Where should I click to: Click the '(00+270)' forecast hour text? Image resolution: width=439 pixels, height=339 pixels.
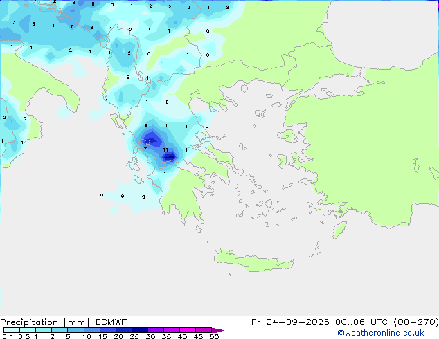(416, 322)
